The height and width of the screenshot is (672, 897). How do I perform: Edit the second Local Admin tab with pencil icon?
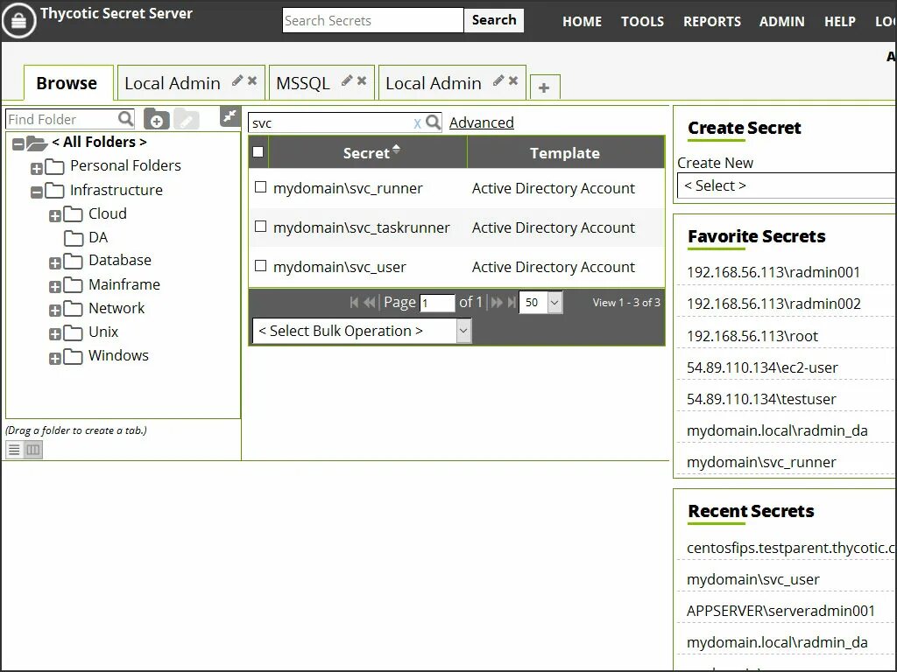pyautogui.click(x=498, y=80)
